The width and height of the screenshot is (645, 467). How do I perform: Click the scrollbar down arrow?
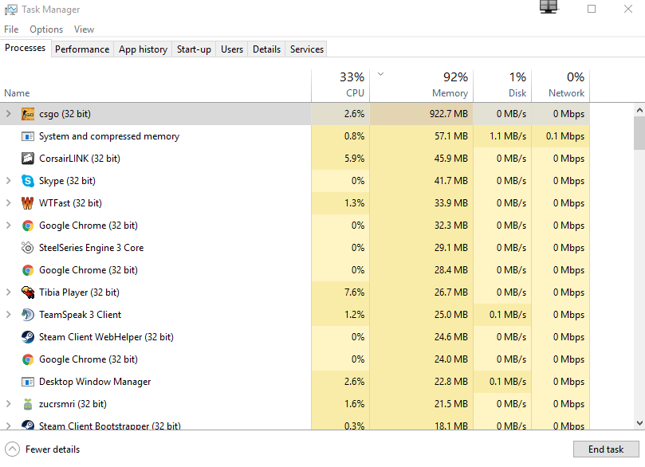pyautogui.click(x=639, y=423)
